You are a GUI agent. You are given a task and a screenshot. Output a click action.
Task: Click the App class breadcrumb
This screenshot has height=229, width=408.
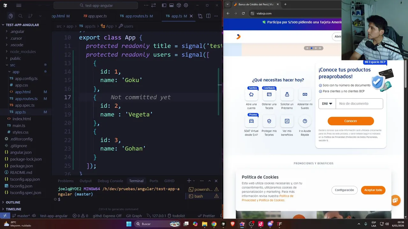coord(107,26)
